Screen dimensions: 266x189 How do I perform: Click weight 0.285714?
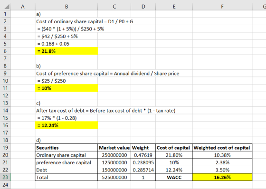pos(143,170)
